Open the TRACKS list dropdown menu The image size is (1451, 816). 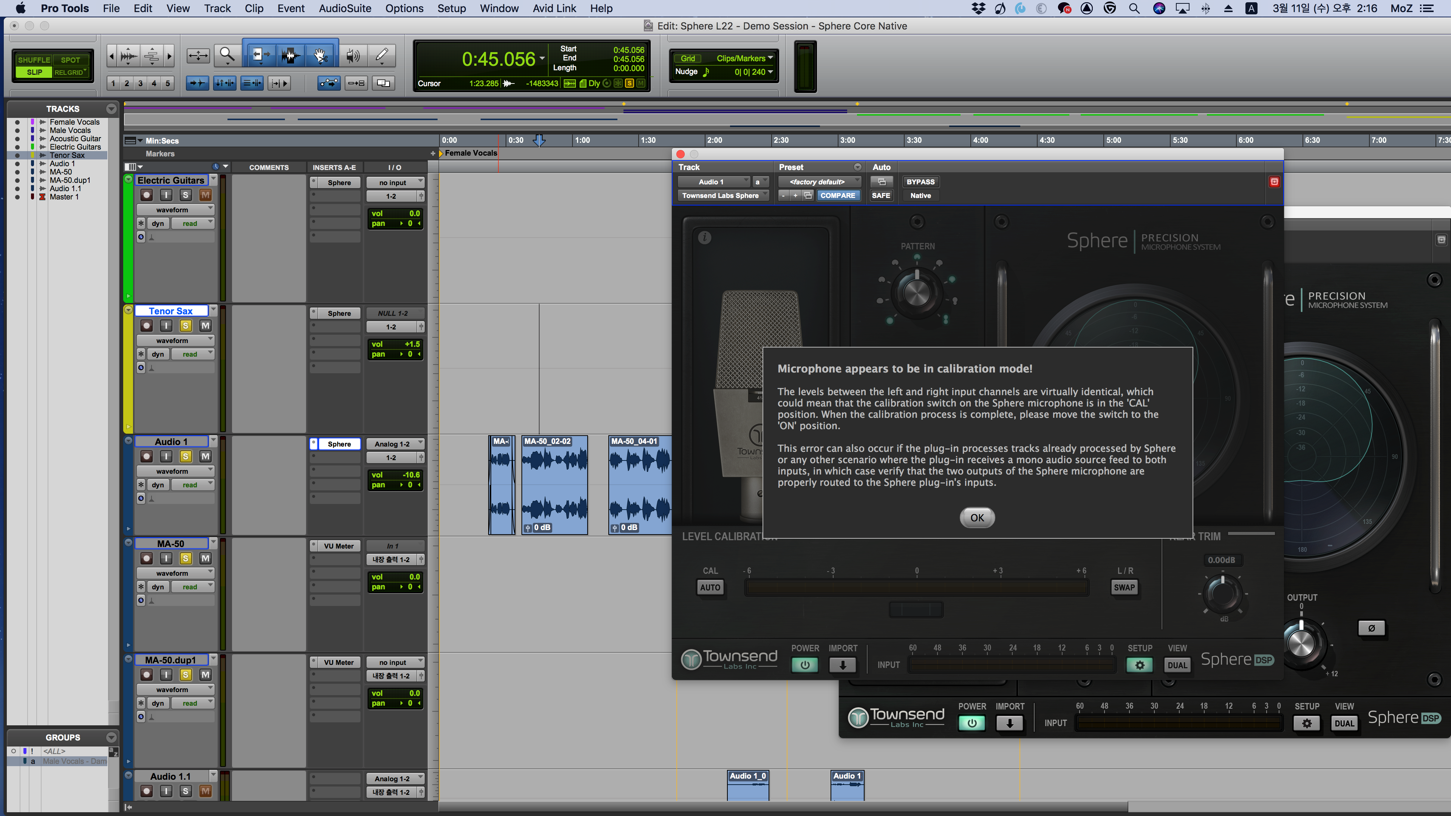(x=111, y=109)
